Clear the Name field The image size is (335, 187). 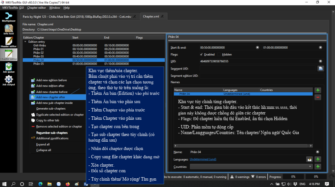318,152
